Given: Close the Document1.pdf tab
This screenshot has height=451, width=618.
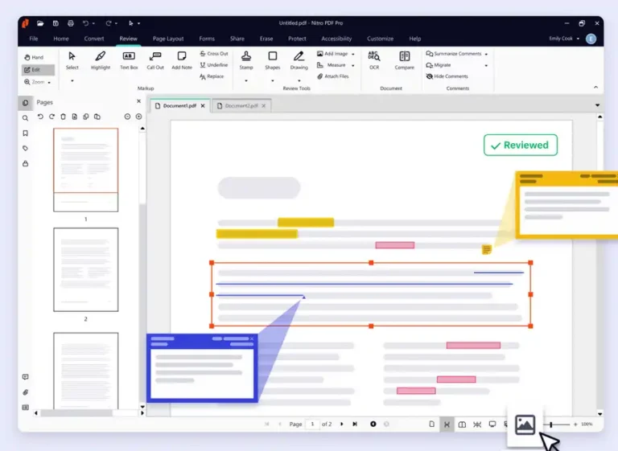Looking at the screenshot, I should coord(203,105).
